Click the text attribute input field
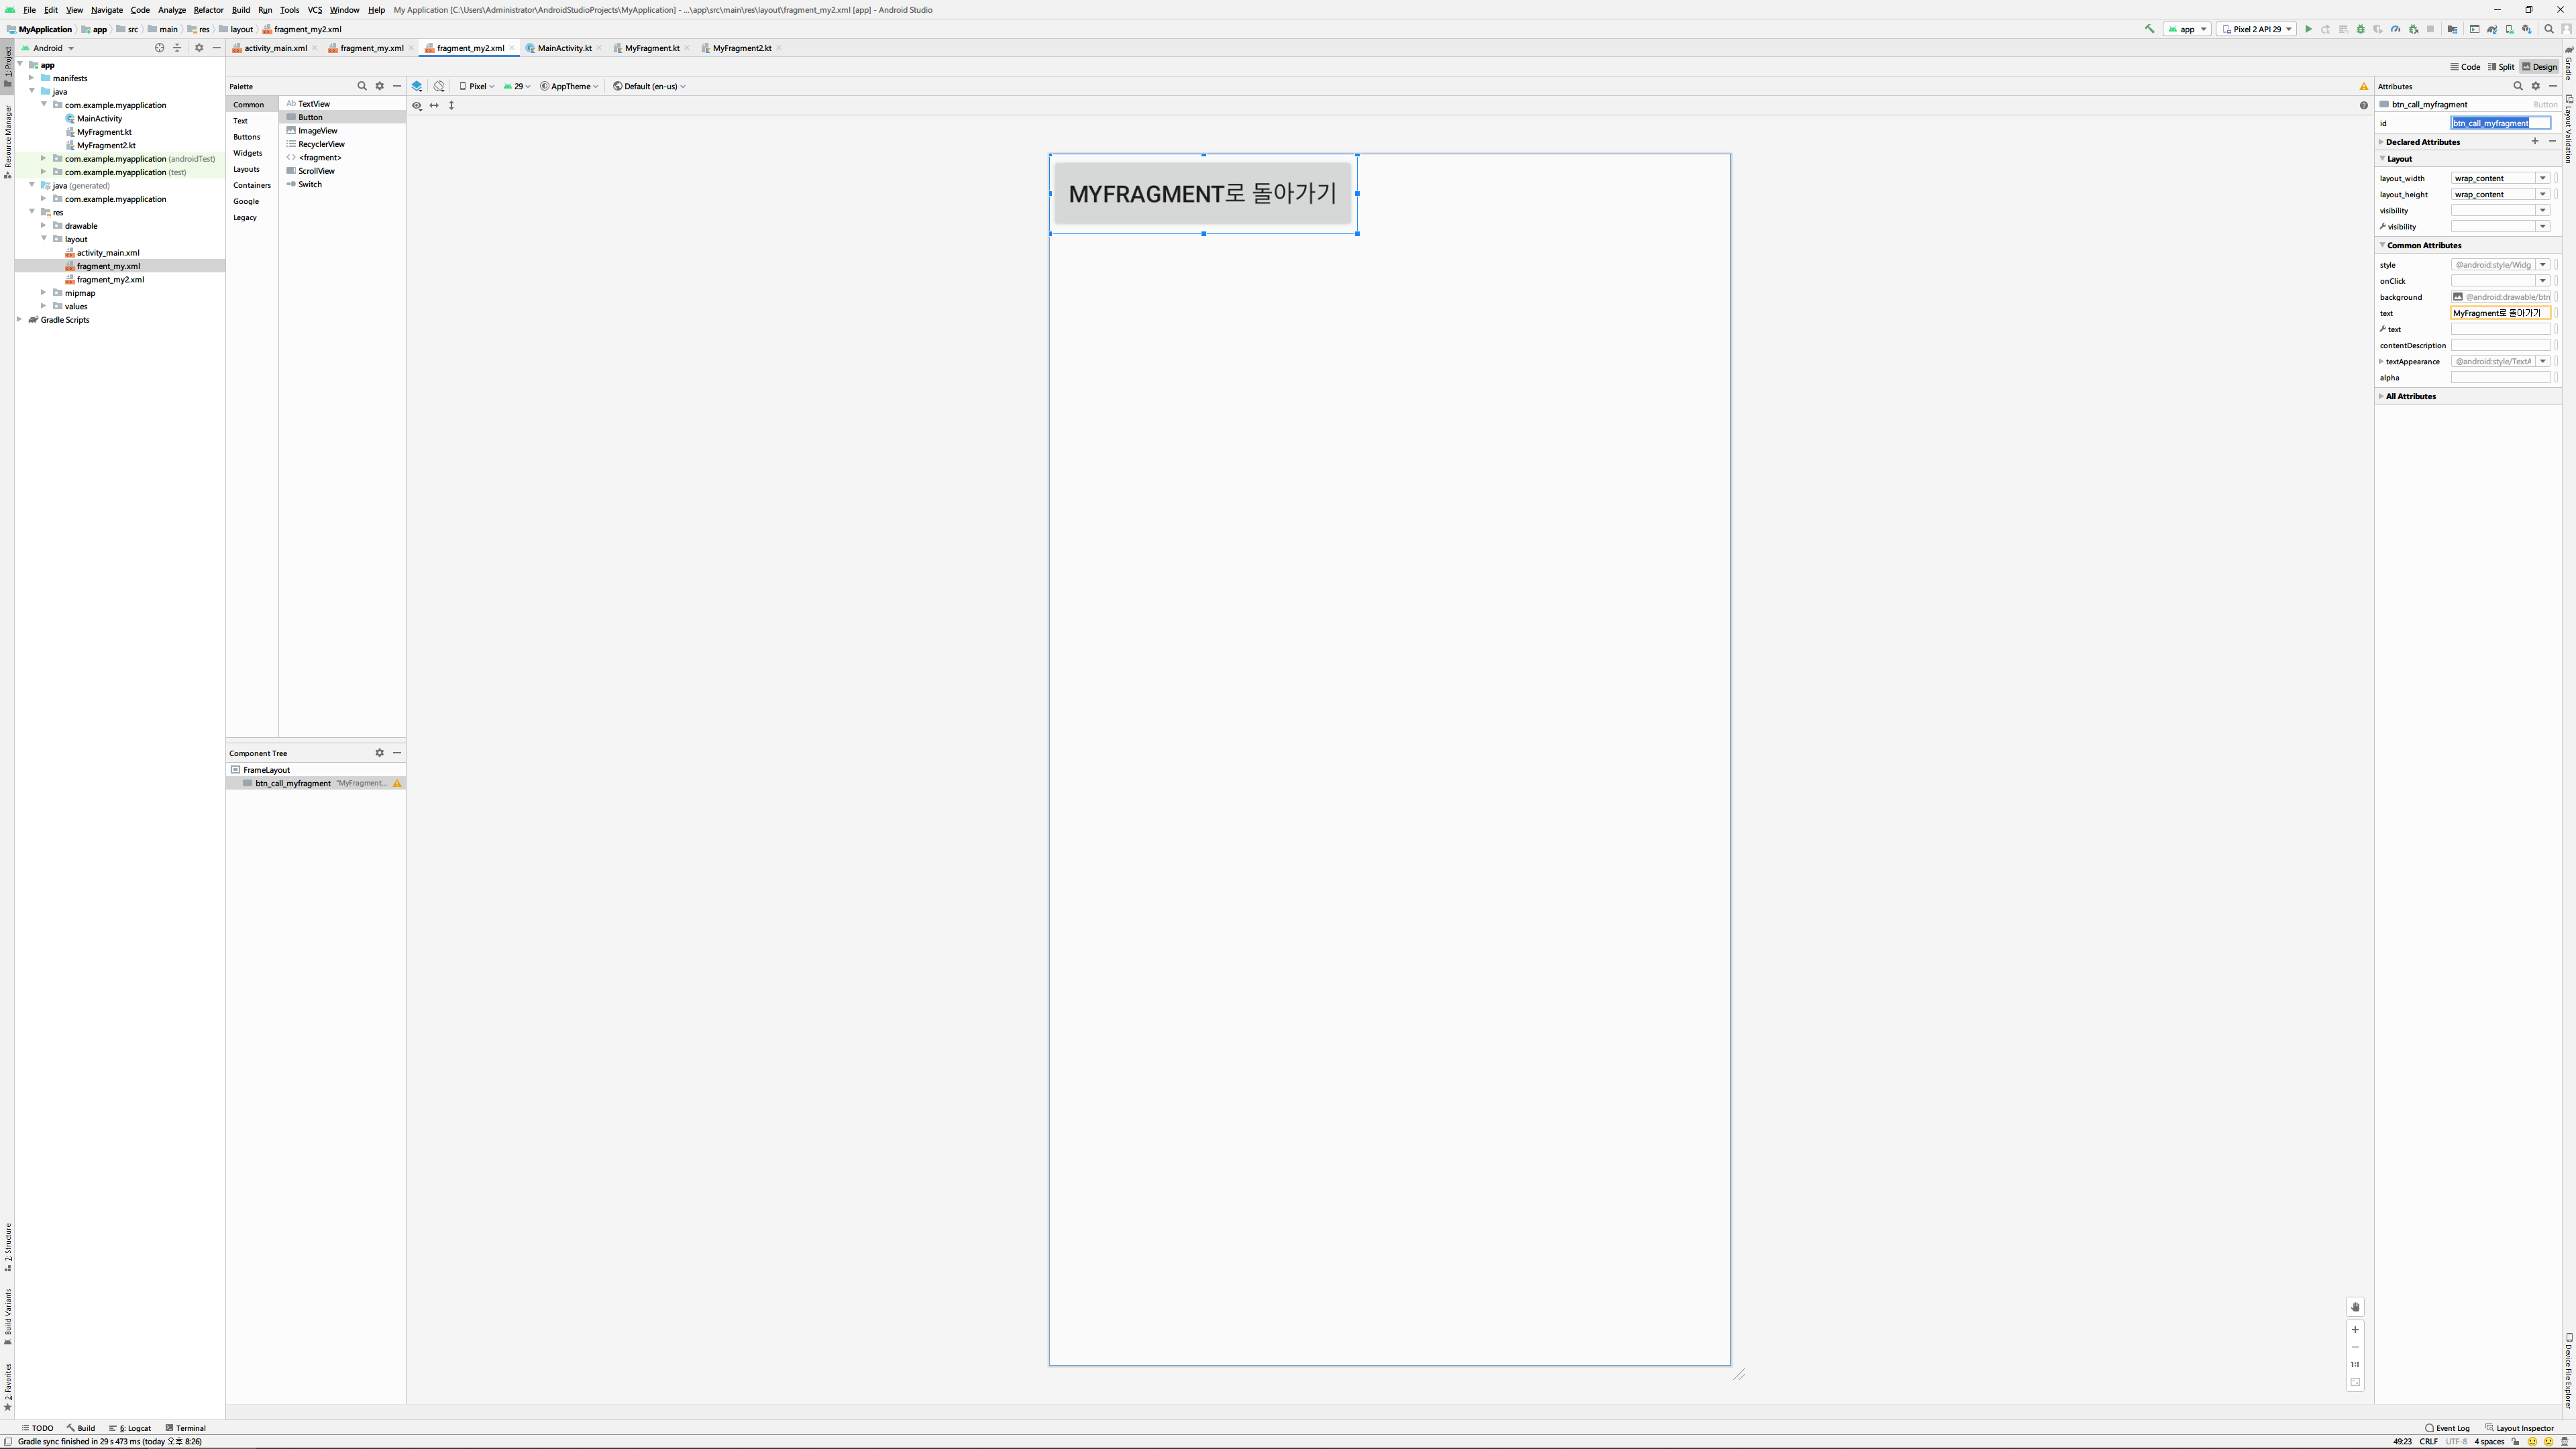This screenshot has height=1449, width=2576. coord(2499,313)
